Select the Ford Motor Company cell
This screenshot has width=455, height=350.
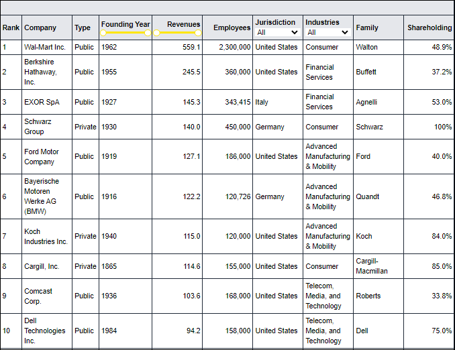coord(42,156)
